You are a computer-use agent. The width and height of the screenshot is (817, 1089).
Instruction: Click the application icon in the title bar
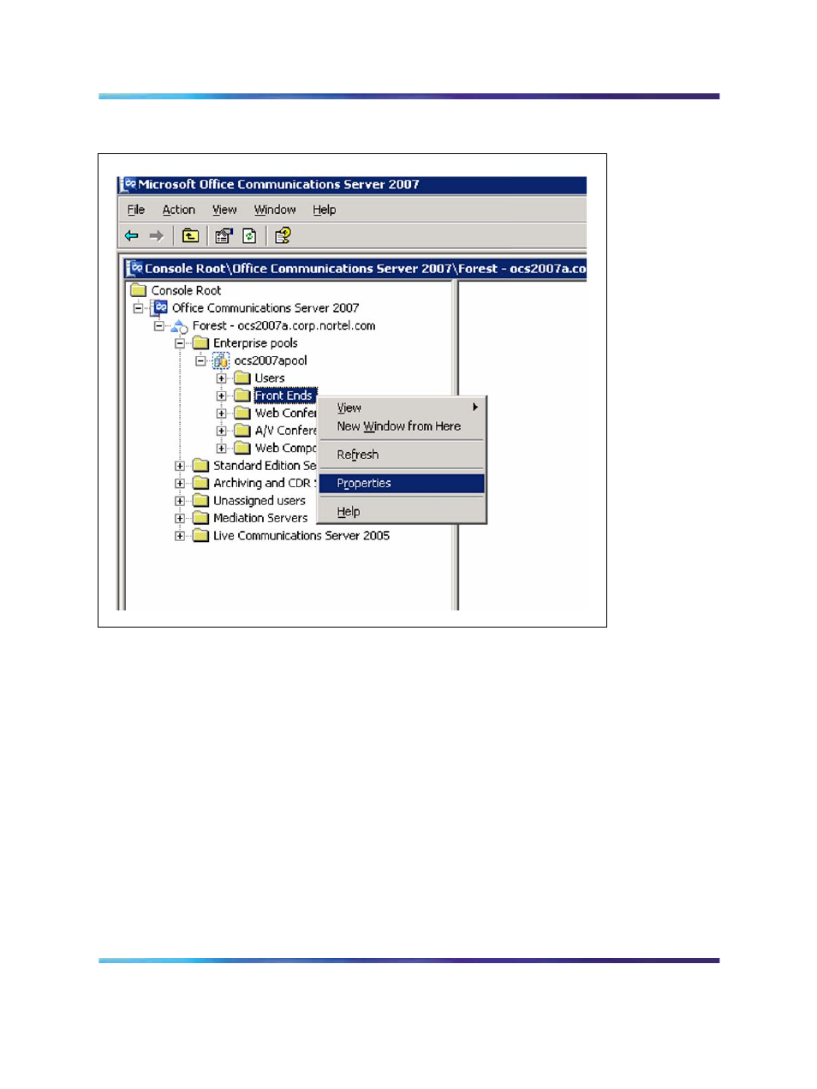(128, 184)
